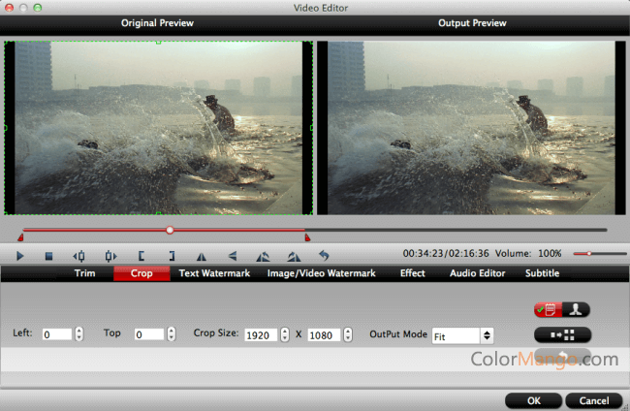Adjust the Left crop value stepper
Viewport: 630px width, 411px height.
(79, 334)
